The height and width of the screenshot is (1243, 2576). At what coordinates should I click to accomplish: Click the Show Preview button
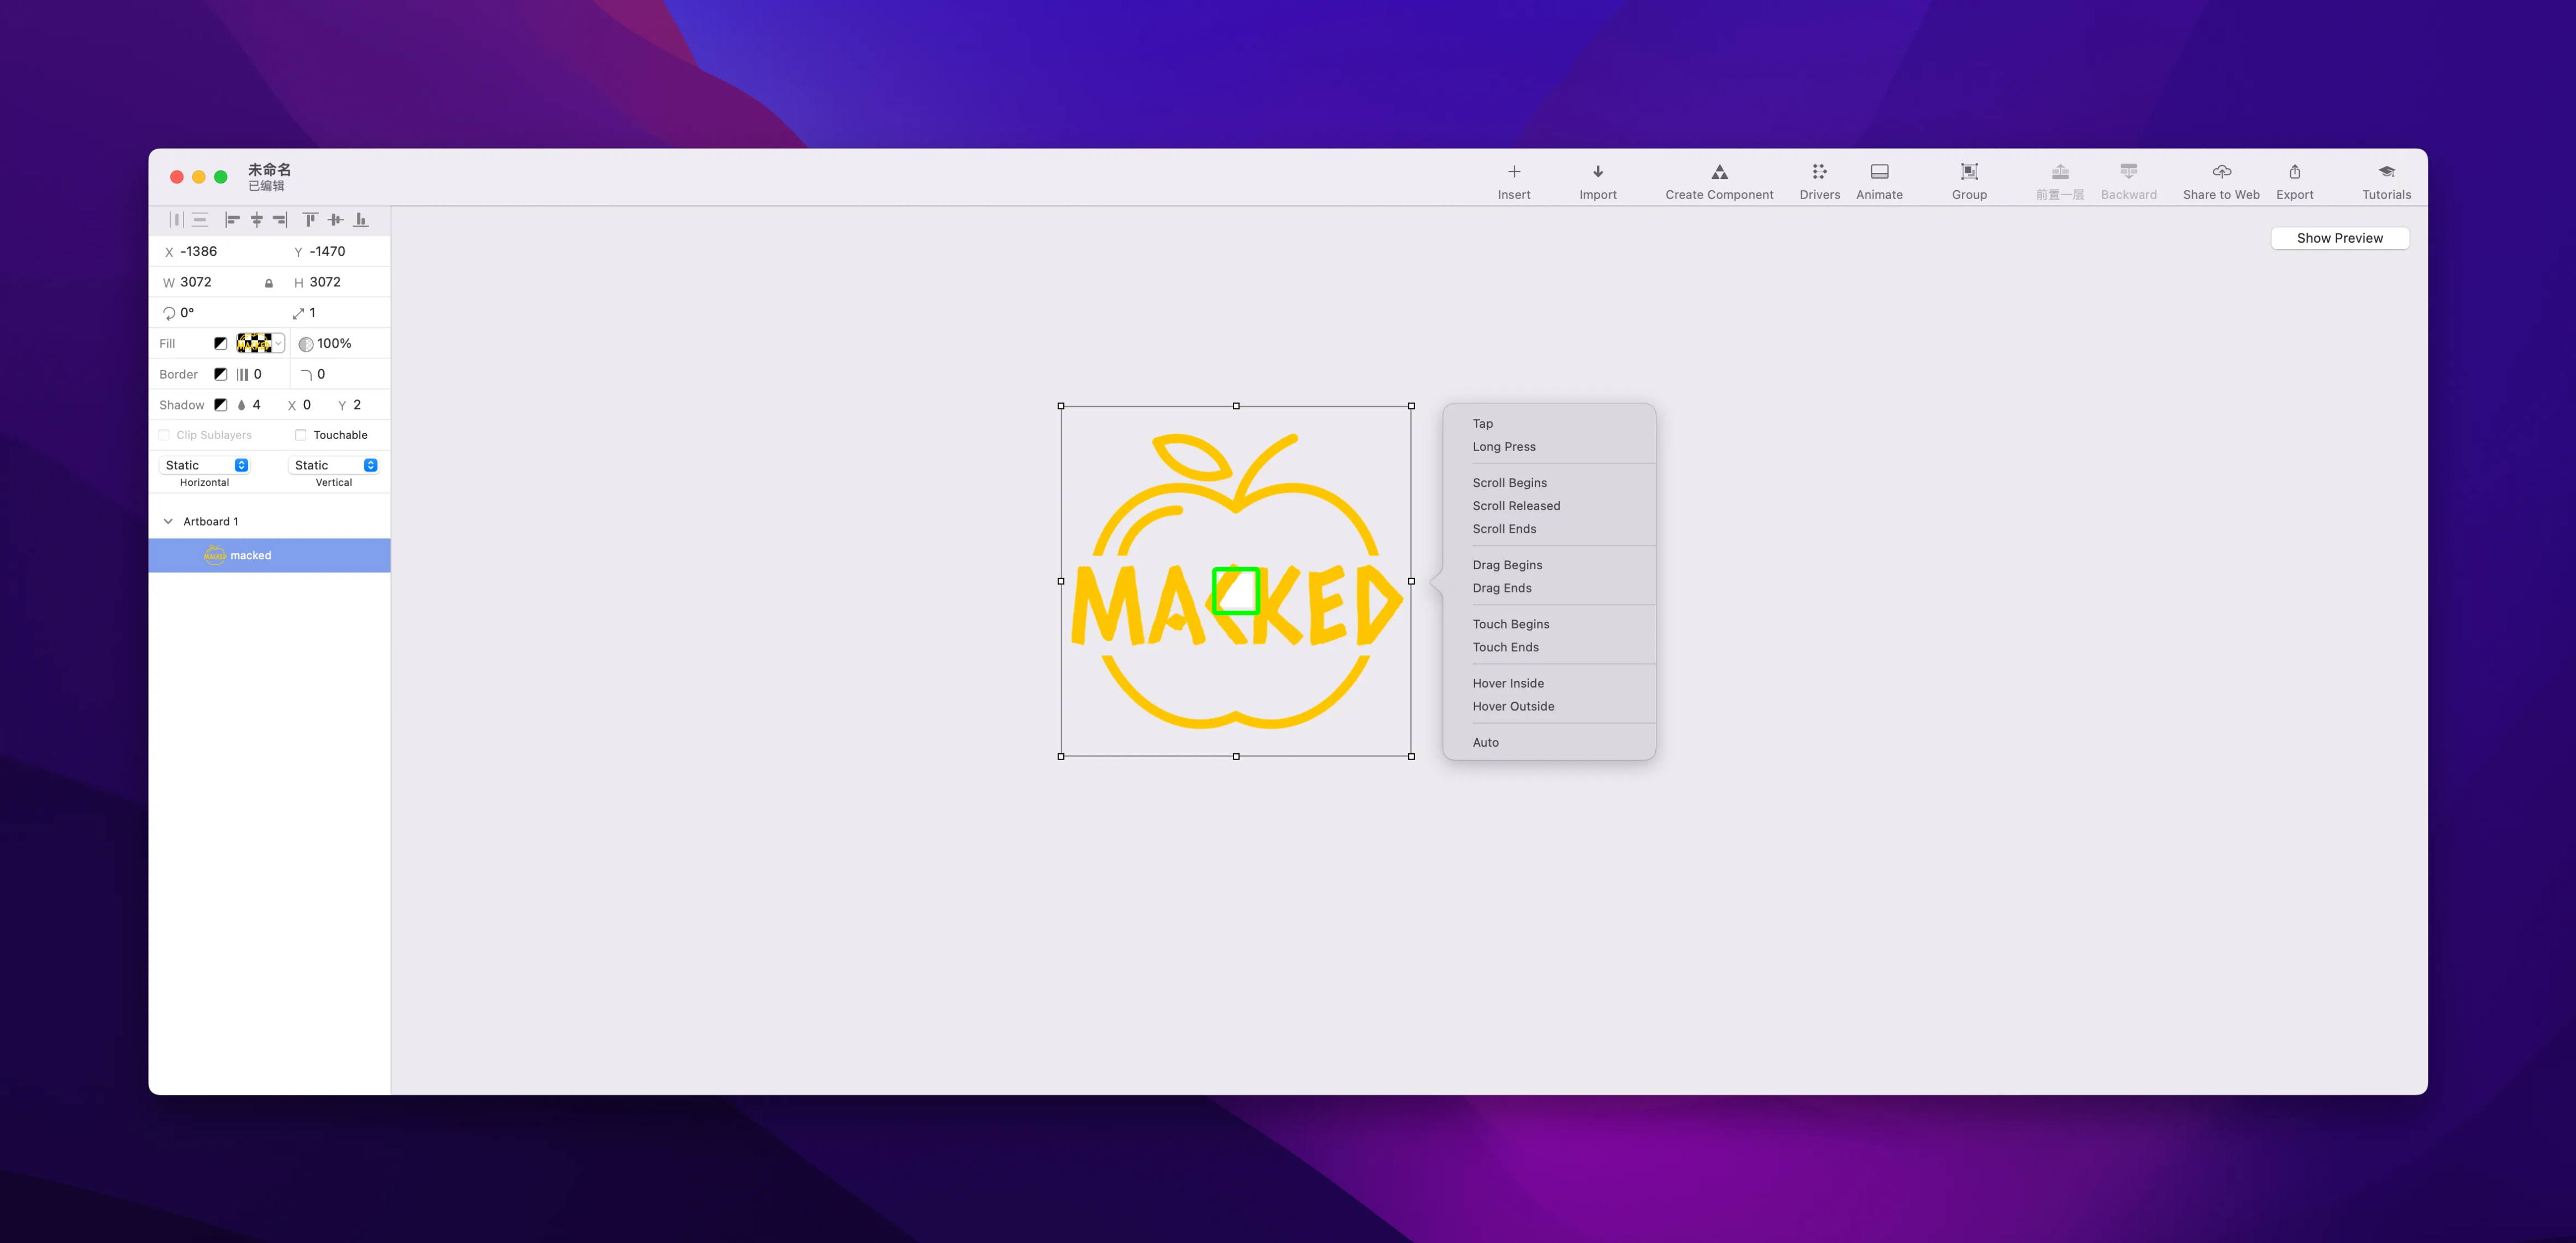2339,238
